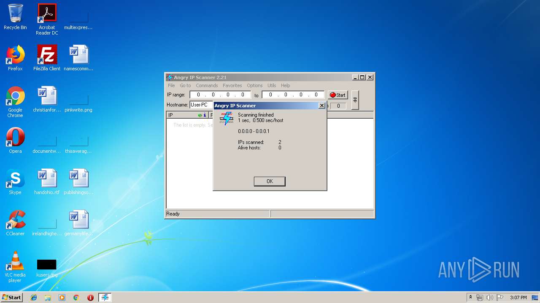Select the christianfor Word document
The image size is (540, 303).
click(47, 99)
